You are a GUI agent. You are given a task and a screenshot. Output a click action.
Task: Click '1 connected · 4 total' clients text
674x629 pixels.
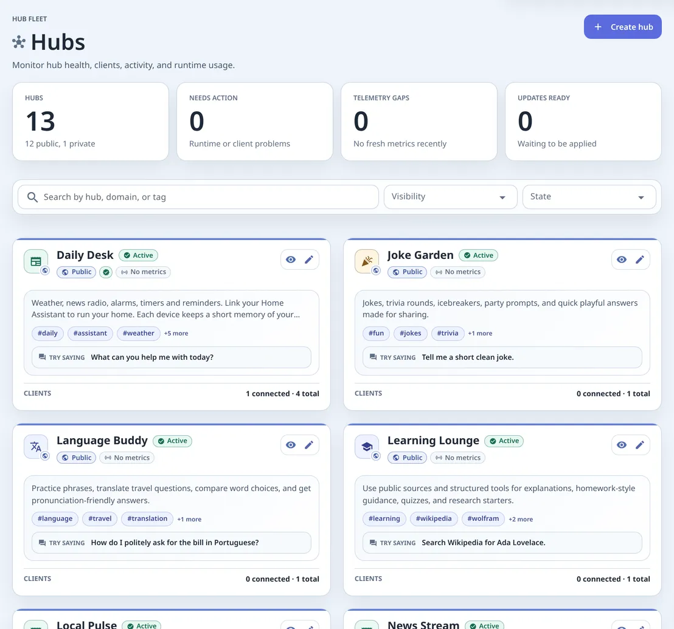282,394
